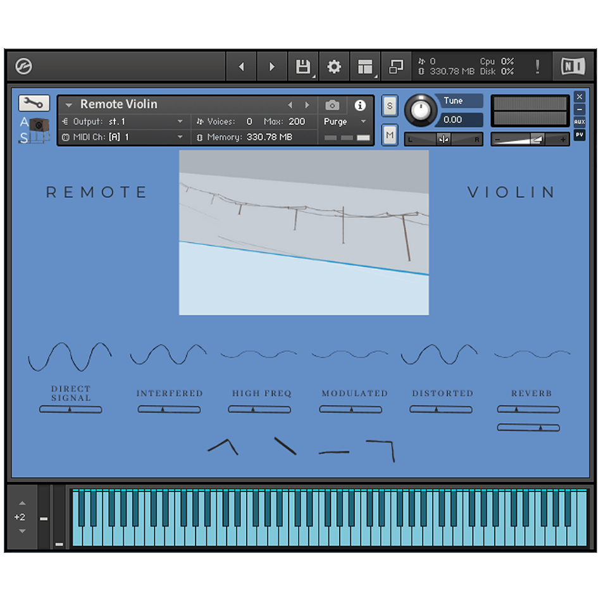Mute the Remote Violin with the M button
601x601 pixels.
[x=389, y=135]
